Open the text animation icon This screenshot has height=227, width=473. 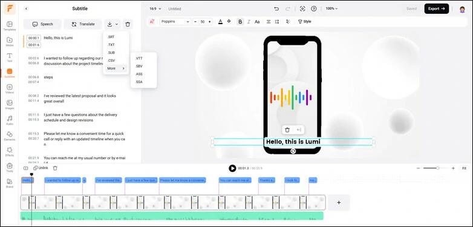coord(288,21)
